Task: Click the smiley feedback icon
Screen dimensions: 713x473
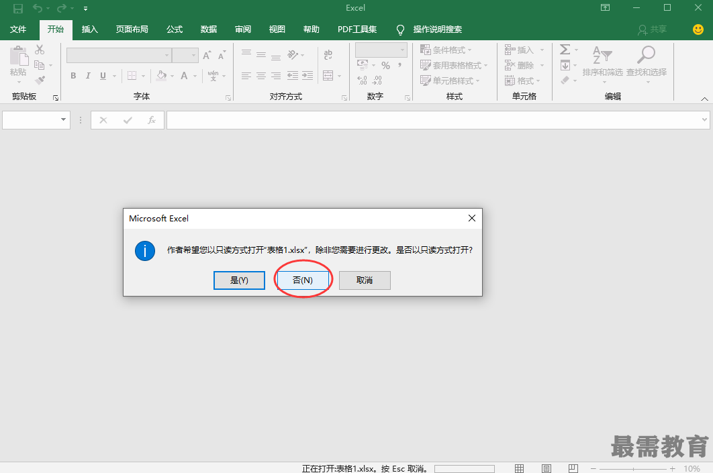Action: coord(698,30)
